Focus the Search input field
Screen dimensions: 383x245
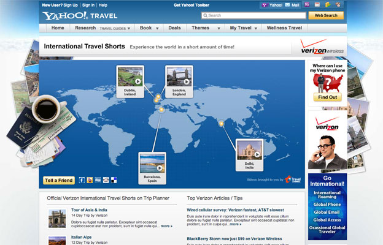pos(253,15)
